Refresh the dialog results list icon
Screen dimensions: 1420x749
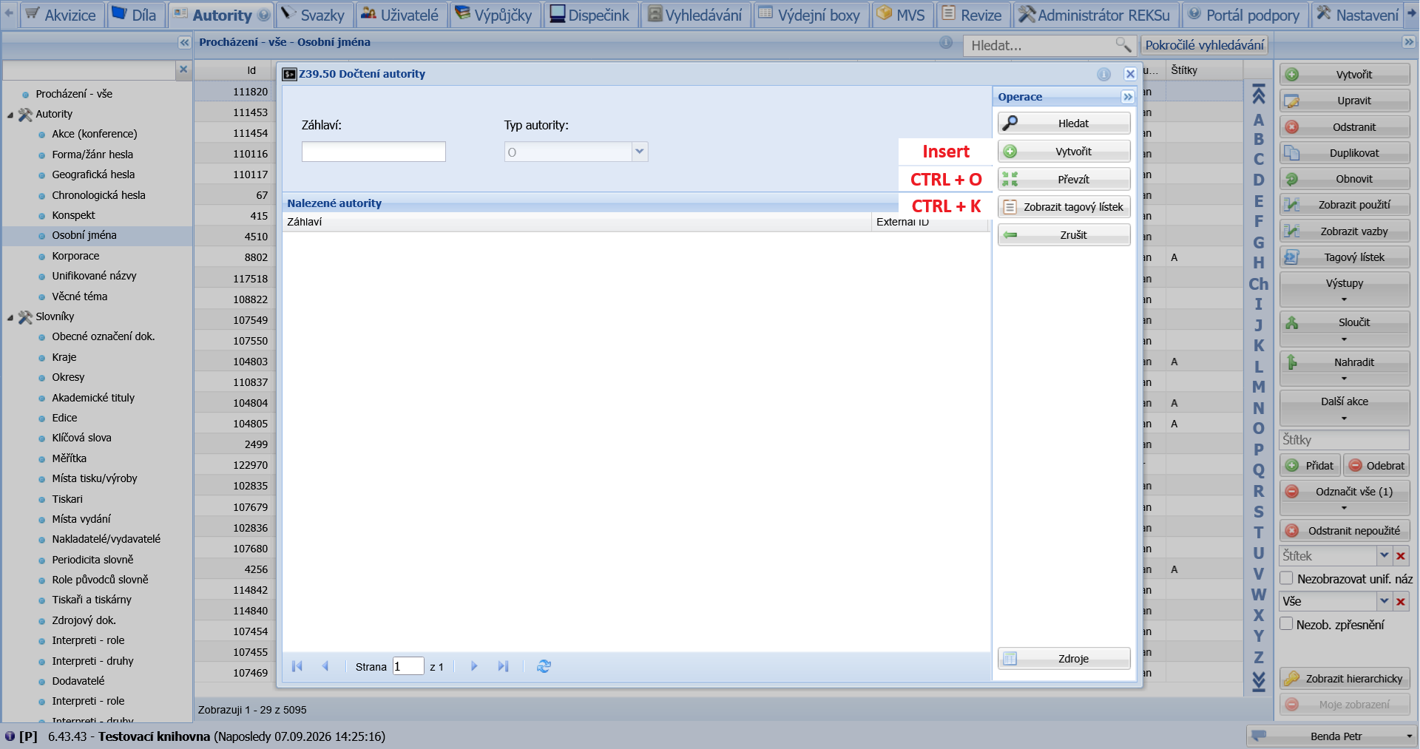click(x=544, y=666)
